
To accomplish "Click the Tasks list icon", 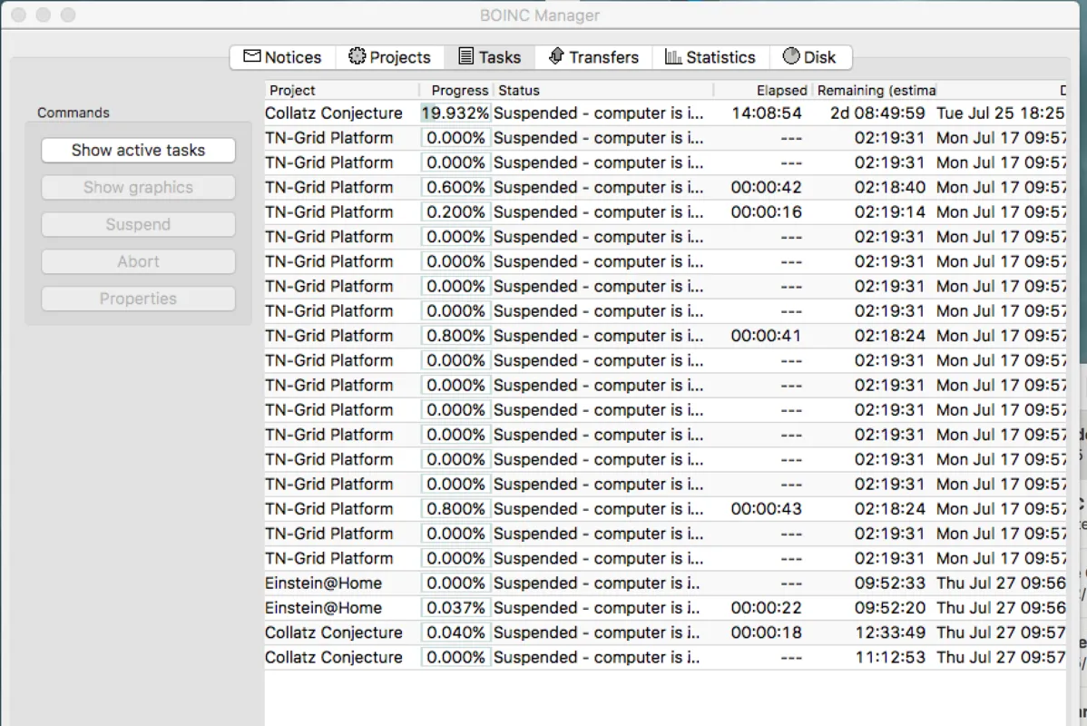I will (465, 56).
